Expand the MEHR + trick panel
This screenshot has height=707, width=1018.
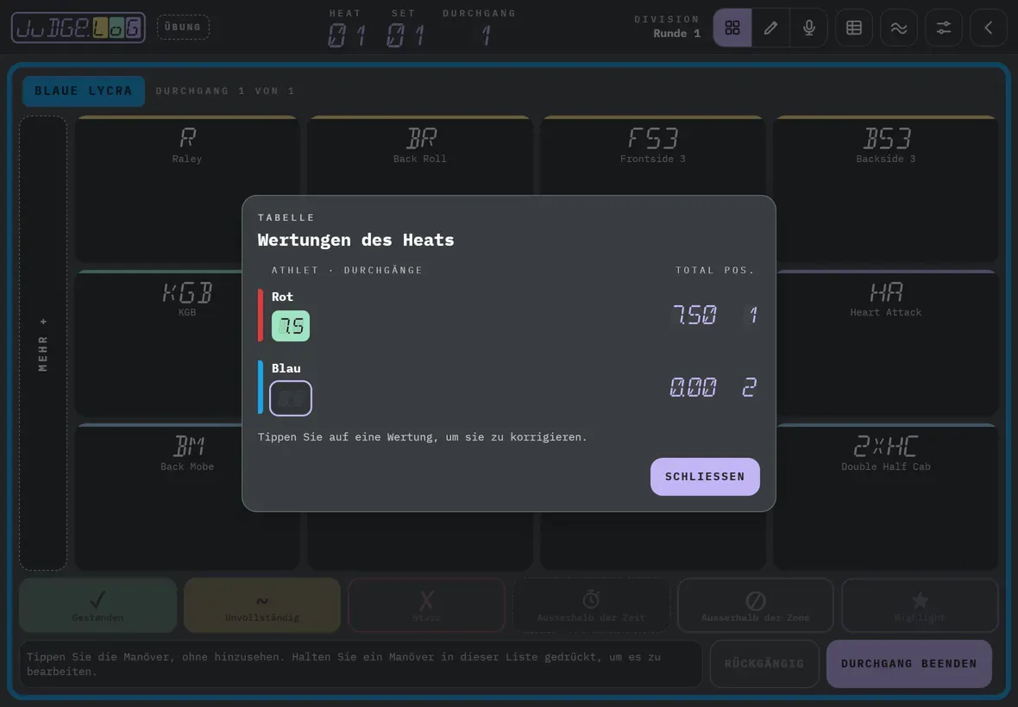(43, 344)
